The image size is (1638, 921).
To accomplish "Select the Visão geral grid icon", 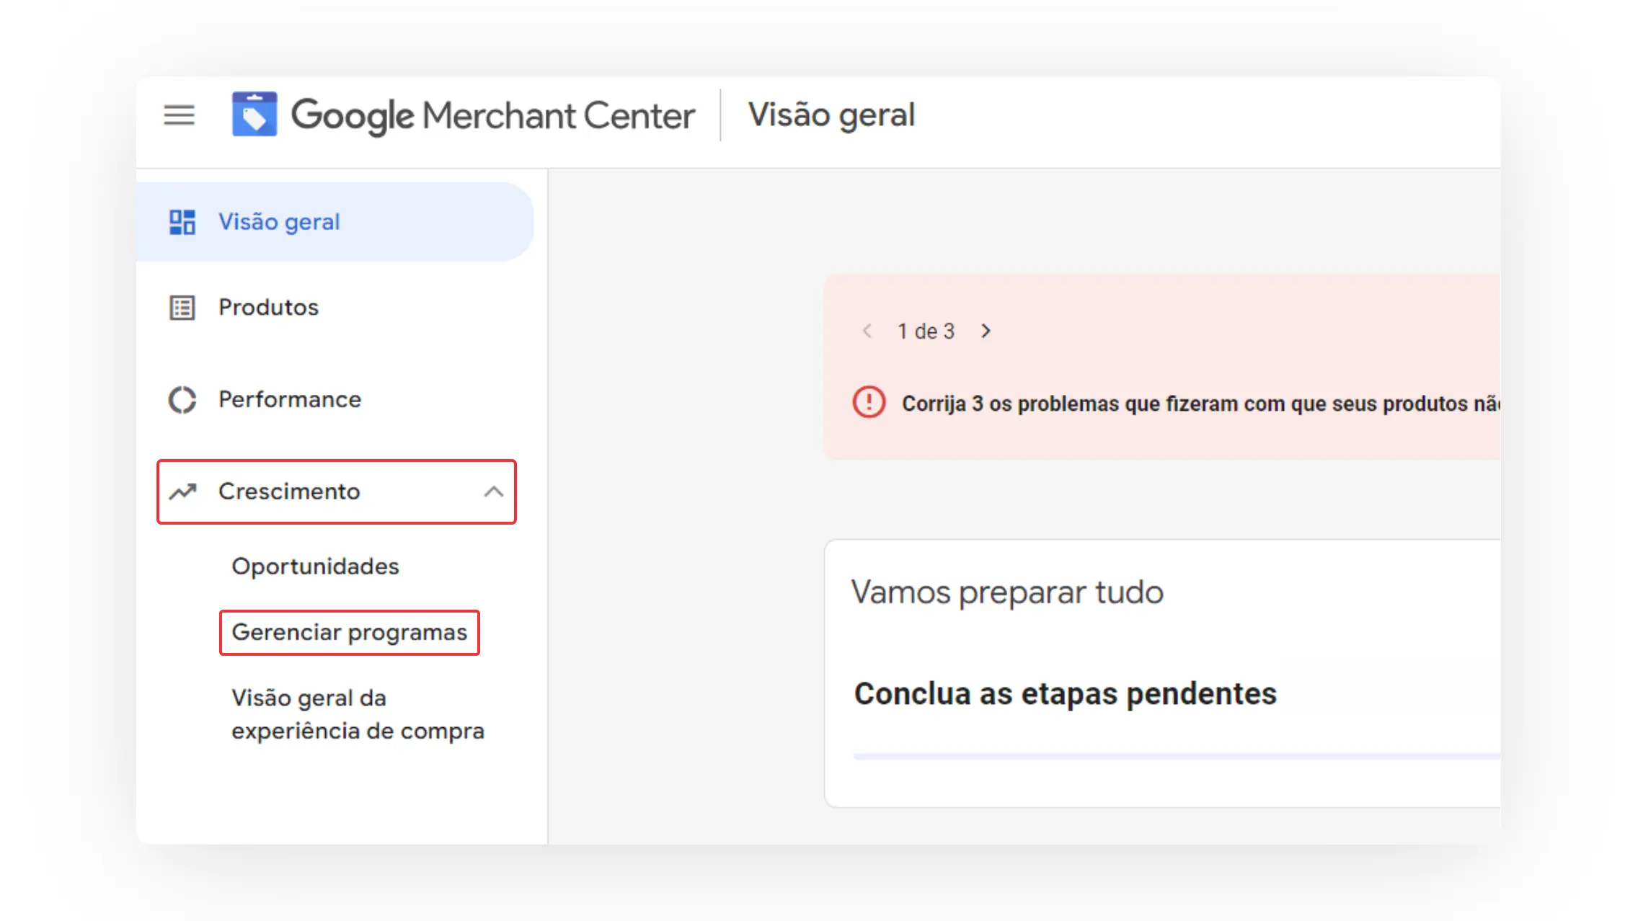I will (x=181, y=222).
